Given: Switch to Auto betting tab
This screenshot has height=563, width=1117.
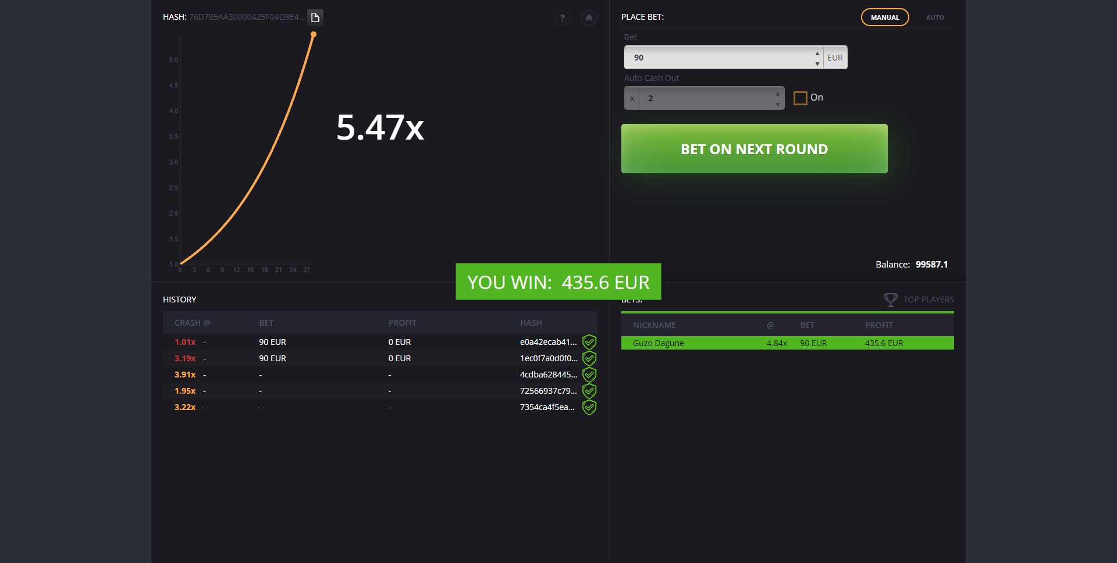Looking at the screenshot, I should point(935,17).
